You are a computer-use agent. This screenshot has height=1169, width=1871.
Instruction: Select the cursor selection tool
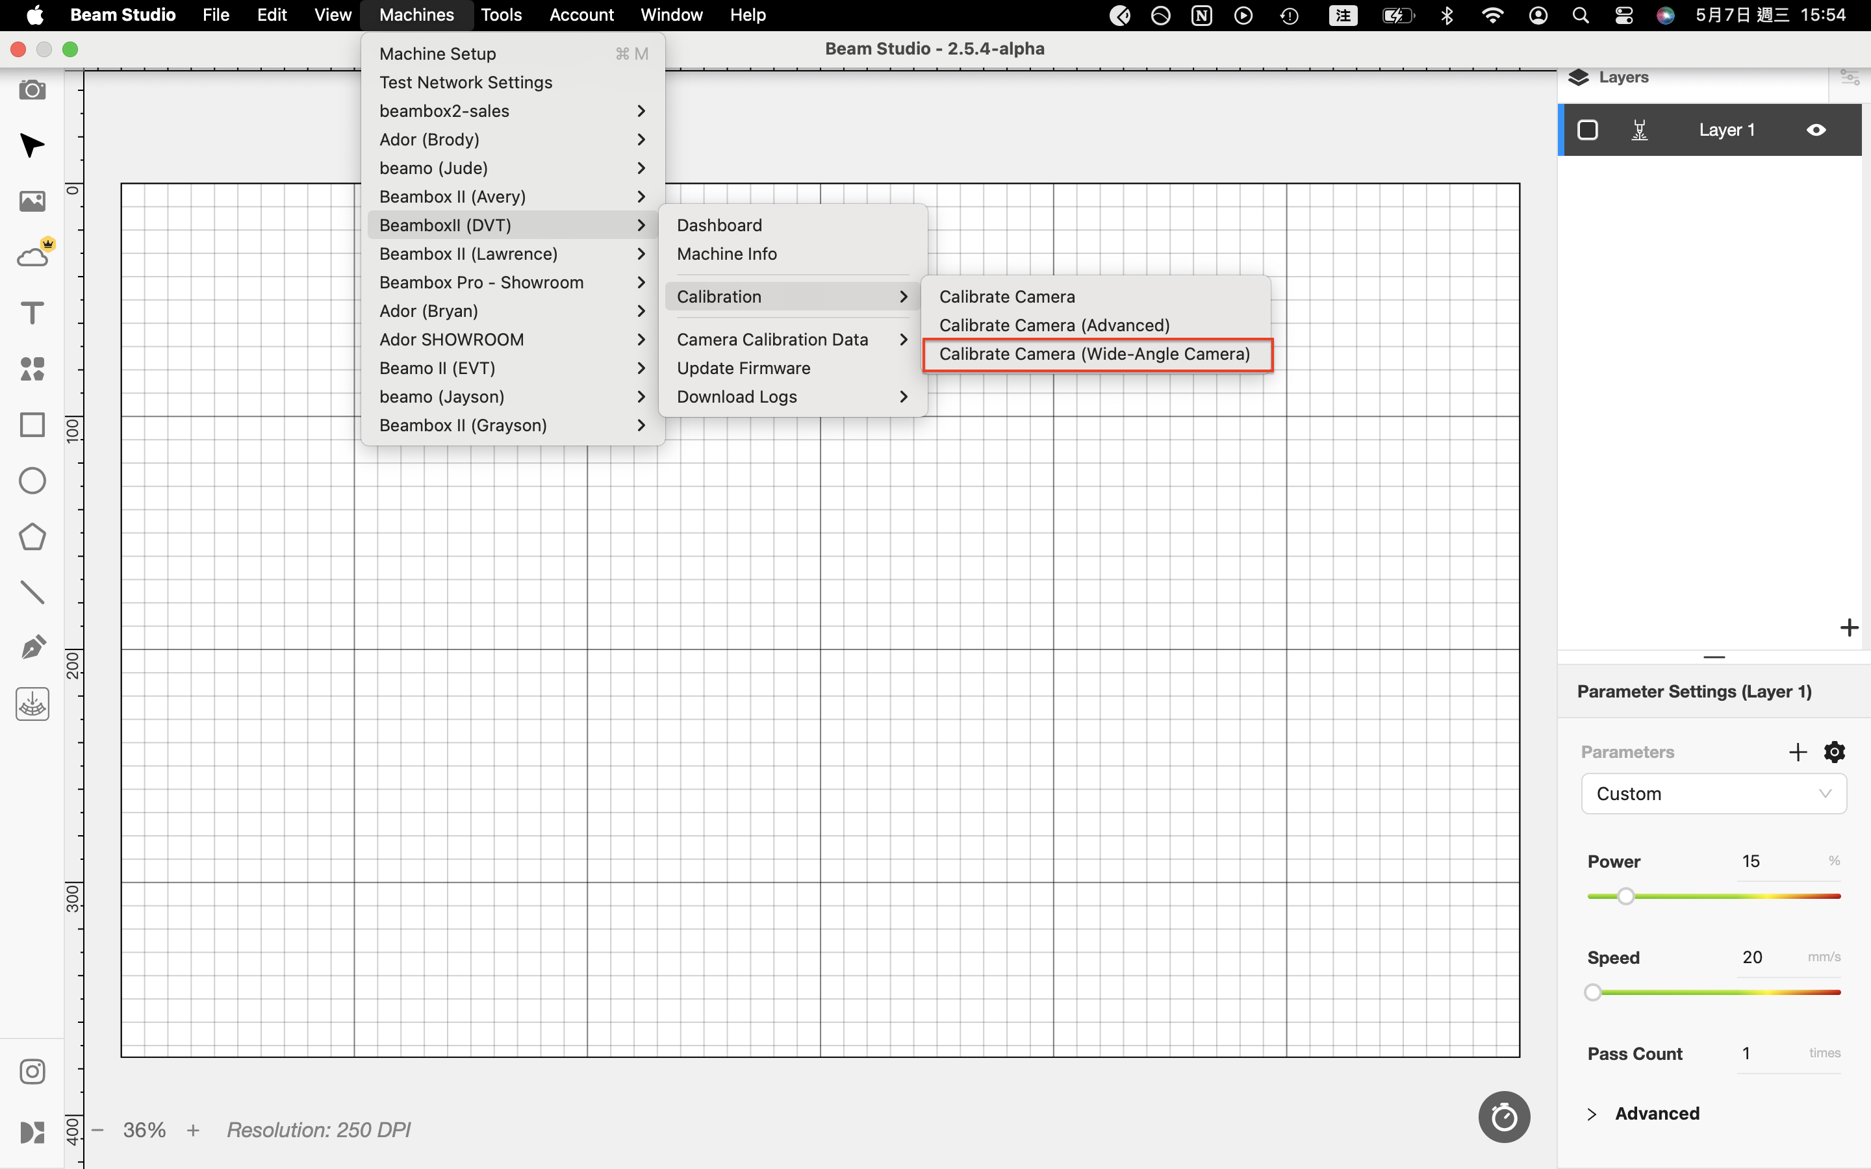(x=32, y=145)
